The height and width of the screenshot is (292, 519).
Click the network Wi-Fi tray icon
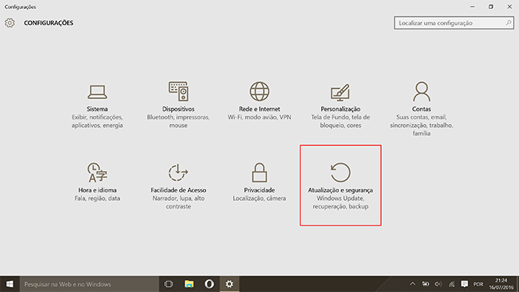point(452,284)
